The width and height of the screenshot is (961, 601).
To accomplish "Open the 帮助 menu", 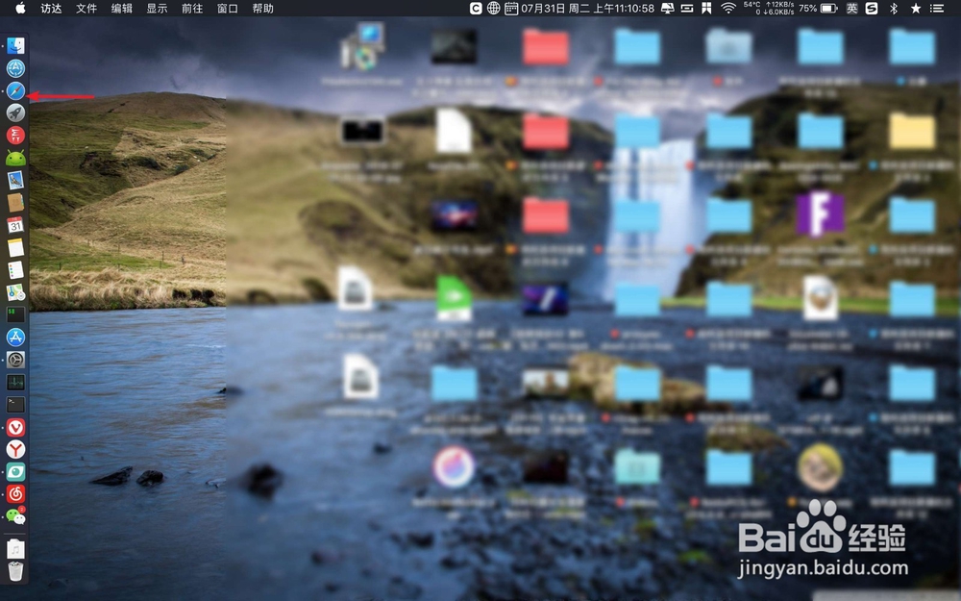I will point(263,8).
